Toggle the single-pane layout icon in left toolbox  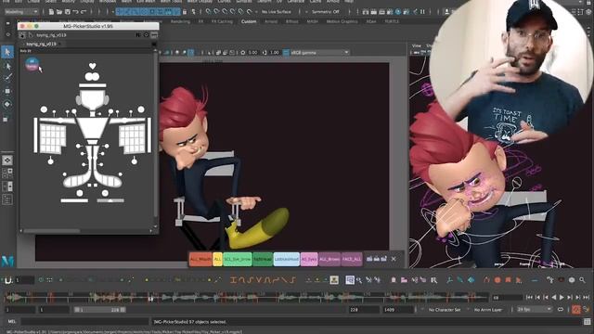[7, 161]
